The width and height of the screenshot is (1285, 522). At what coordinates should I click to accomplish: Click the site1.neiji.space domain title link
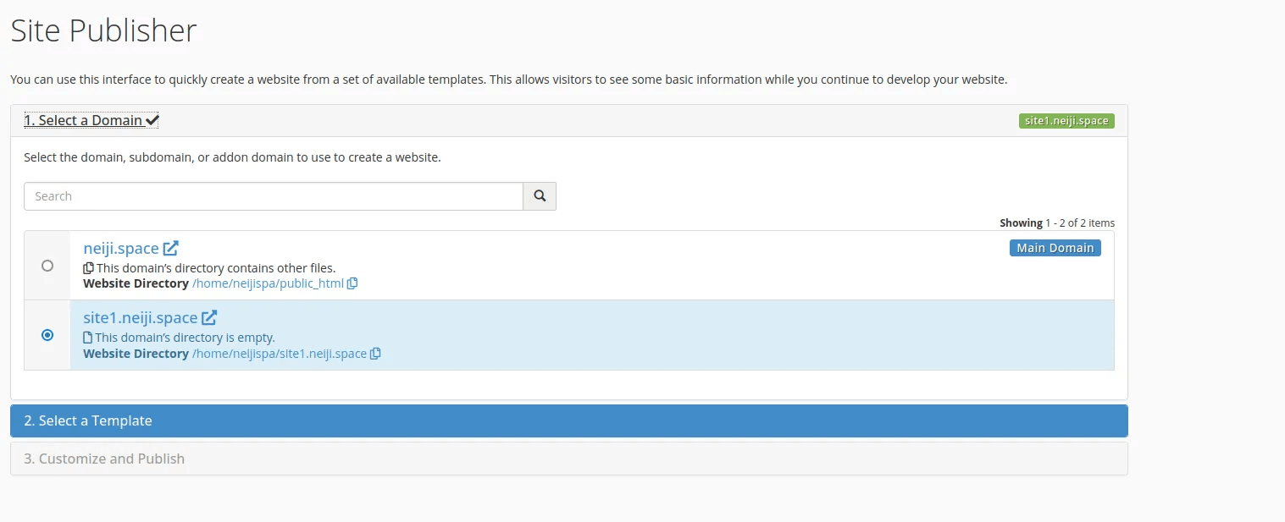pyautogui.click(x=141, y=318)
